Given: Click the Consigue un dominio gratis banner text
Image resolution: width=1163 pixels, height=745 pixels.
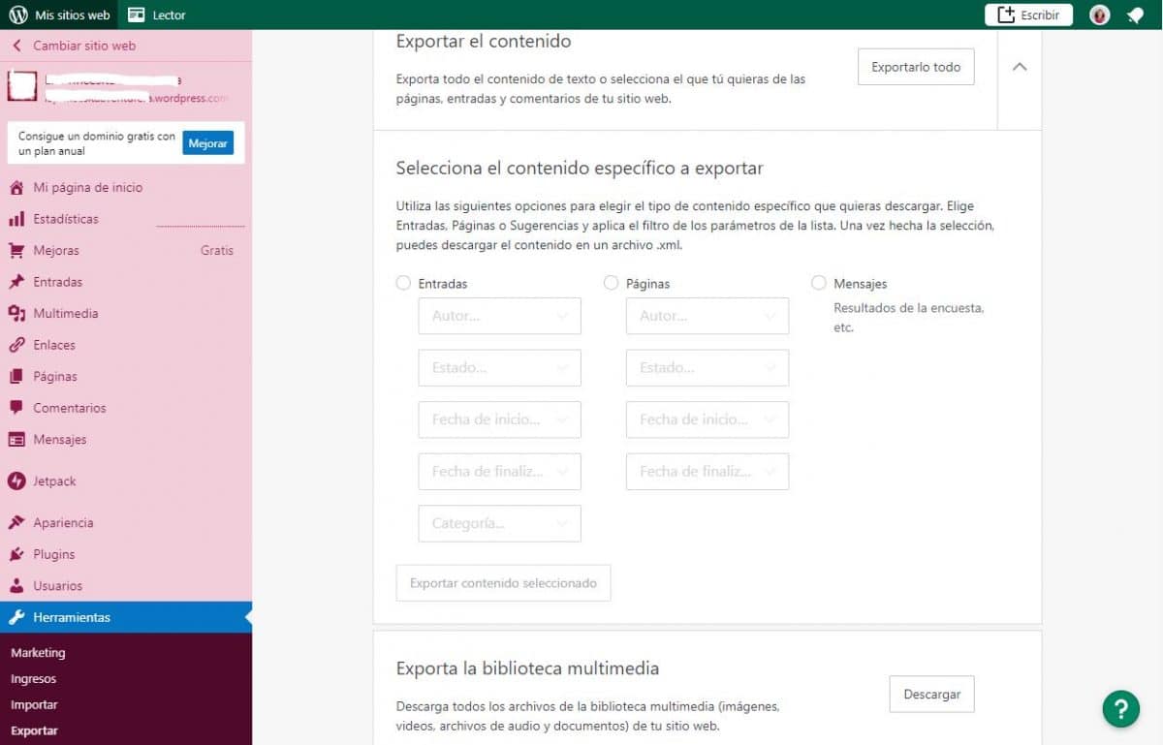Looking at the screenshot, I should point(97,143).
